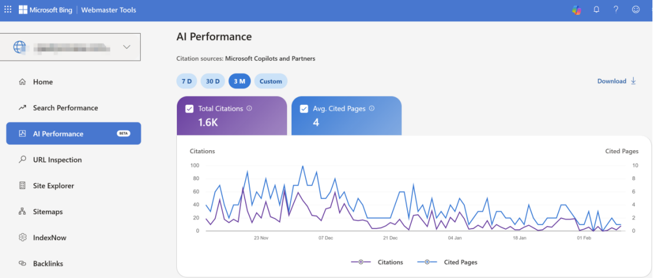This screenshot has height=278, width=653.
Task: Click the 23 Nov axis label
Action: click(261, 238)
